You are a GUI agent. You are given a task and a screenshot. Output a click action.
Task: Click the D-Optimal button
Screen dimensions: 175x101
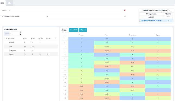coord(83,30)
